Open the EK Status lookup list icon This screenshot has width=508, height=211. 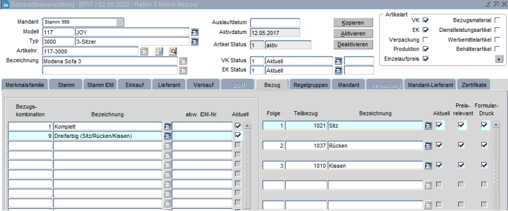click(338, 70)
